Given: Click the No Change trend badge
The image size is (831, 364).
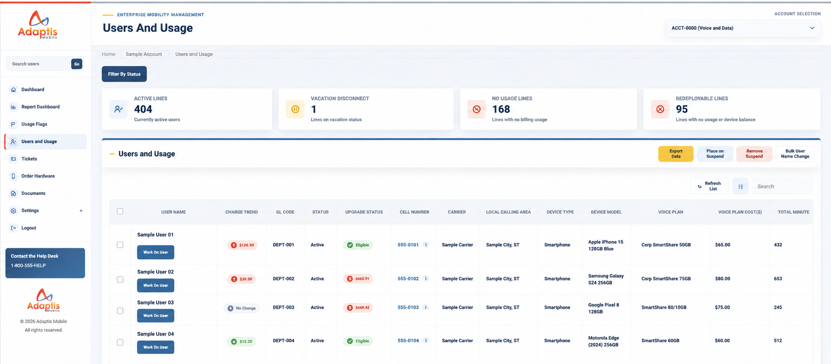Looking at the screenshot, I should pos(241,308).
